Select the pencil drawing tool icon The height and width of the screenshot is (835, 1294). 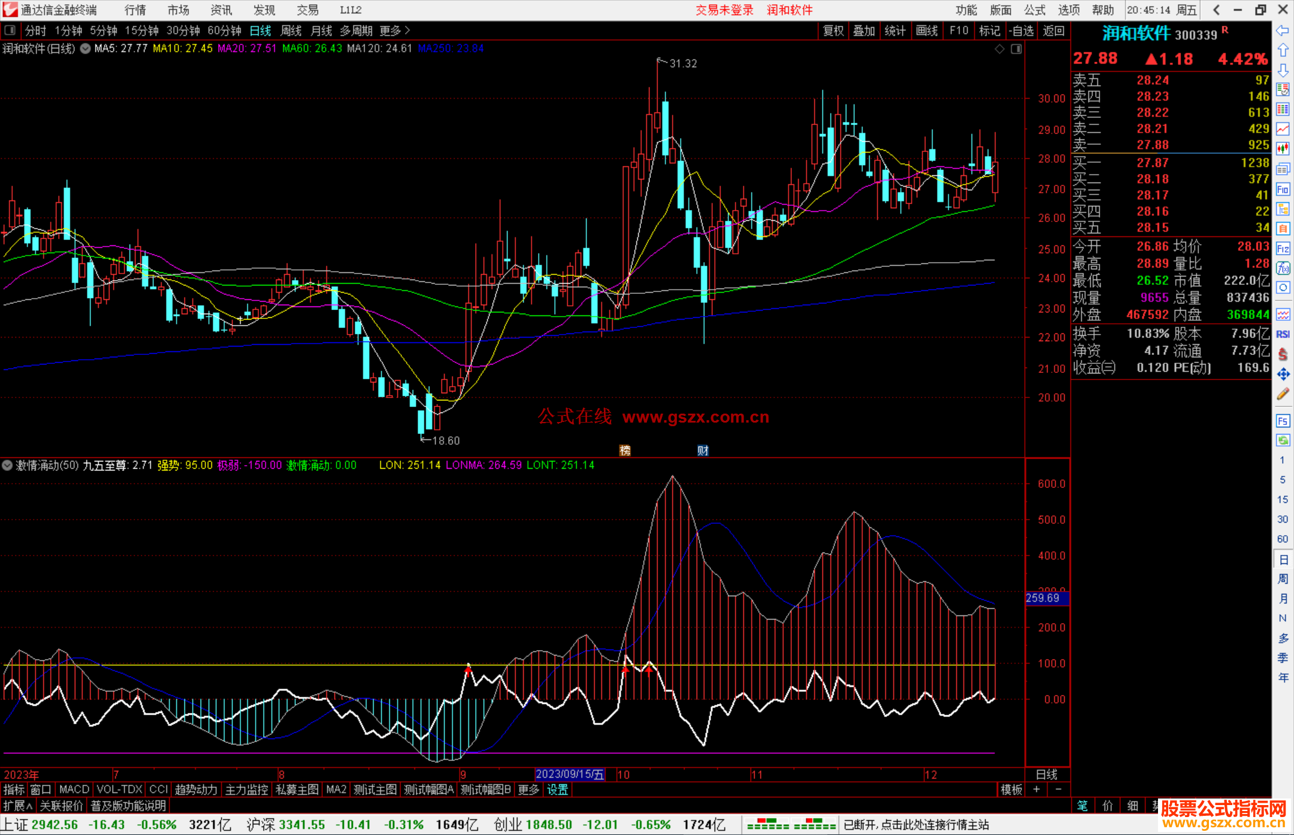1283,394
